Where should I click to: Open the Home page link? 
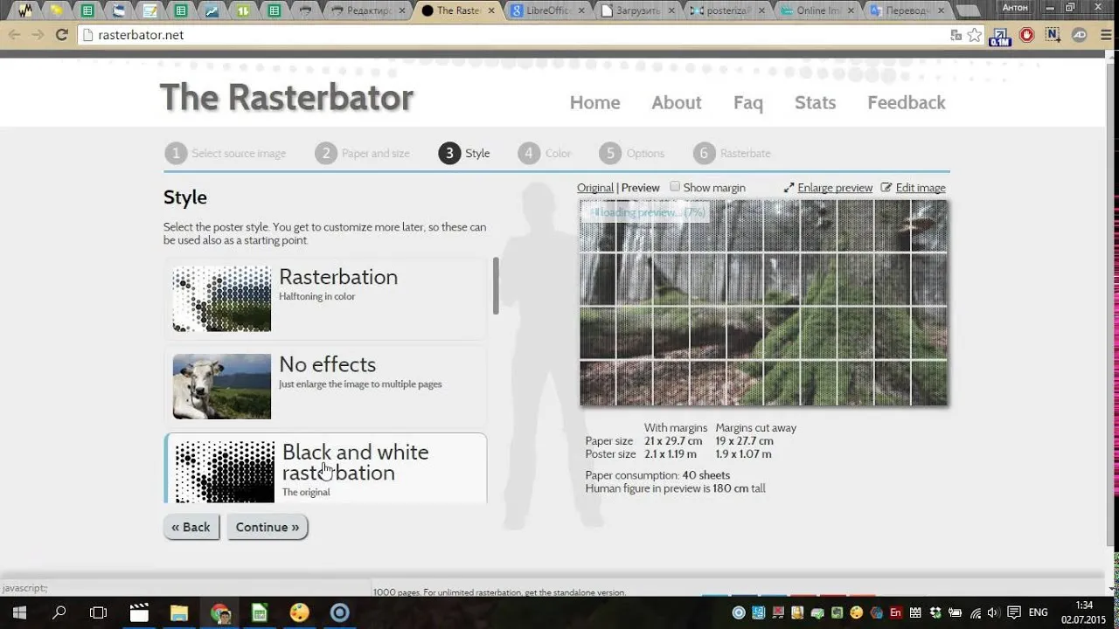point(594,103)
